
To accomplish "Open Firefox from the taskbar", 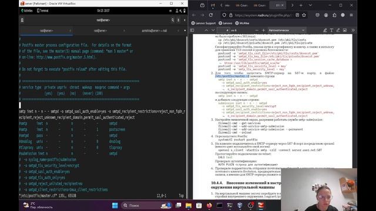I will click(x=209, y=205).
